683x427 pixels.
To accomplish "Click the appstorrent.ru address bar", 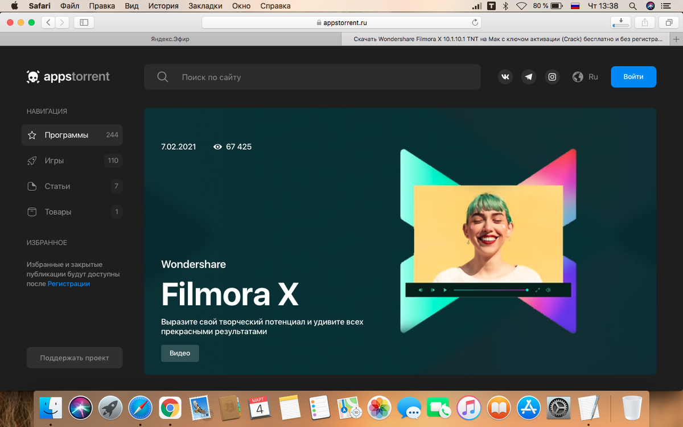I will 341,22.
